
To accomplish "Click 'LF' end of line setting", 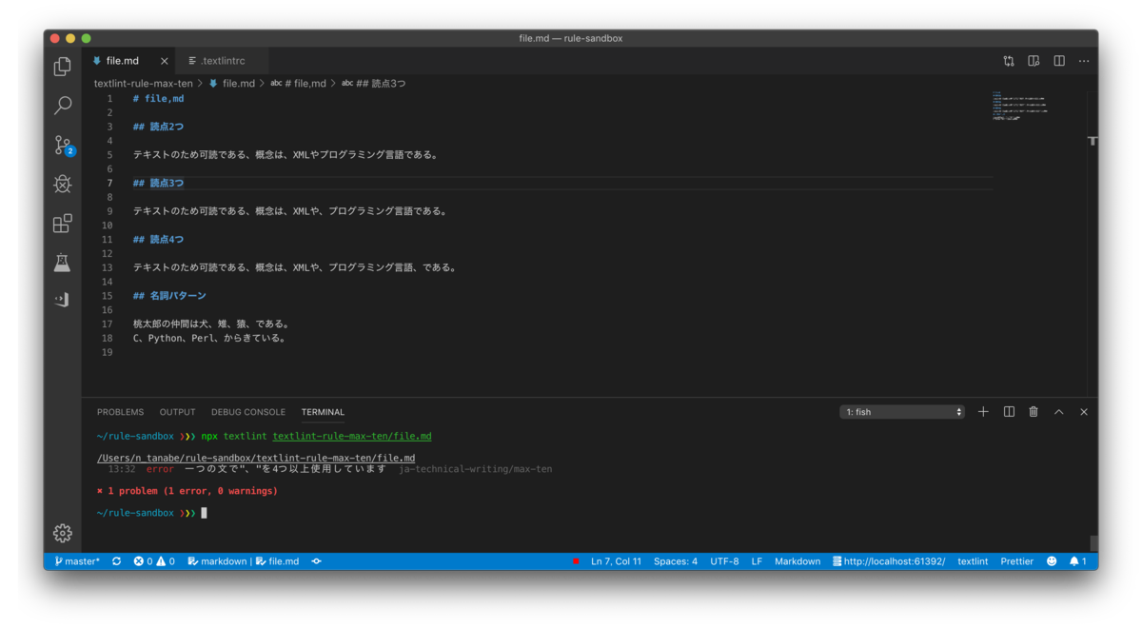I will coord(757,561).
